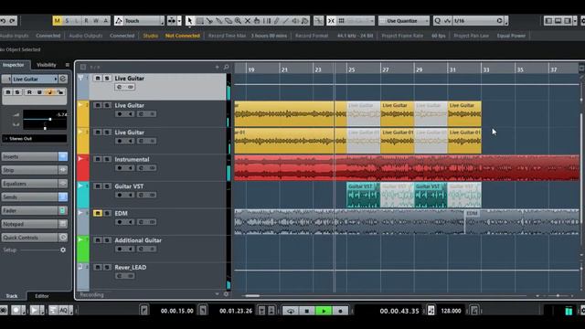Screen dimensions: 585x329
Task: Toggle Cycle loop button in transport
Action: pos(290,311)
